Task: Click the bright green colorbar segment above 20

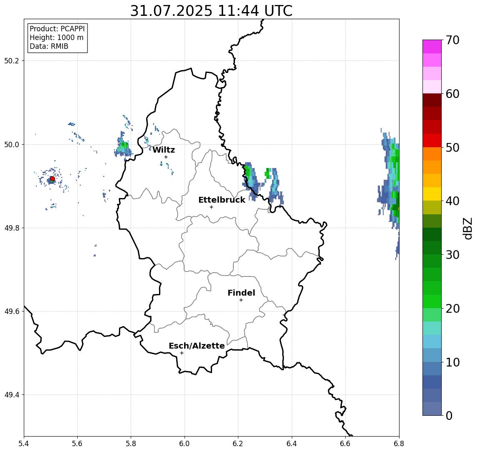Action: click(x=432, y=301)
